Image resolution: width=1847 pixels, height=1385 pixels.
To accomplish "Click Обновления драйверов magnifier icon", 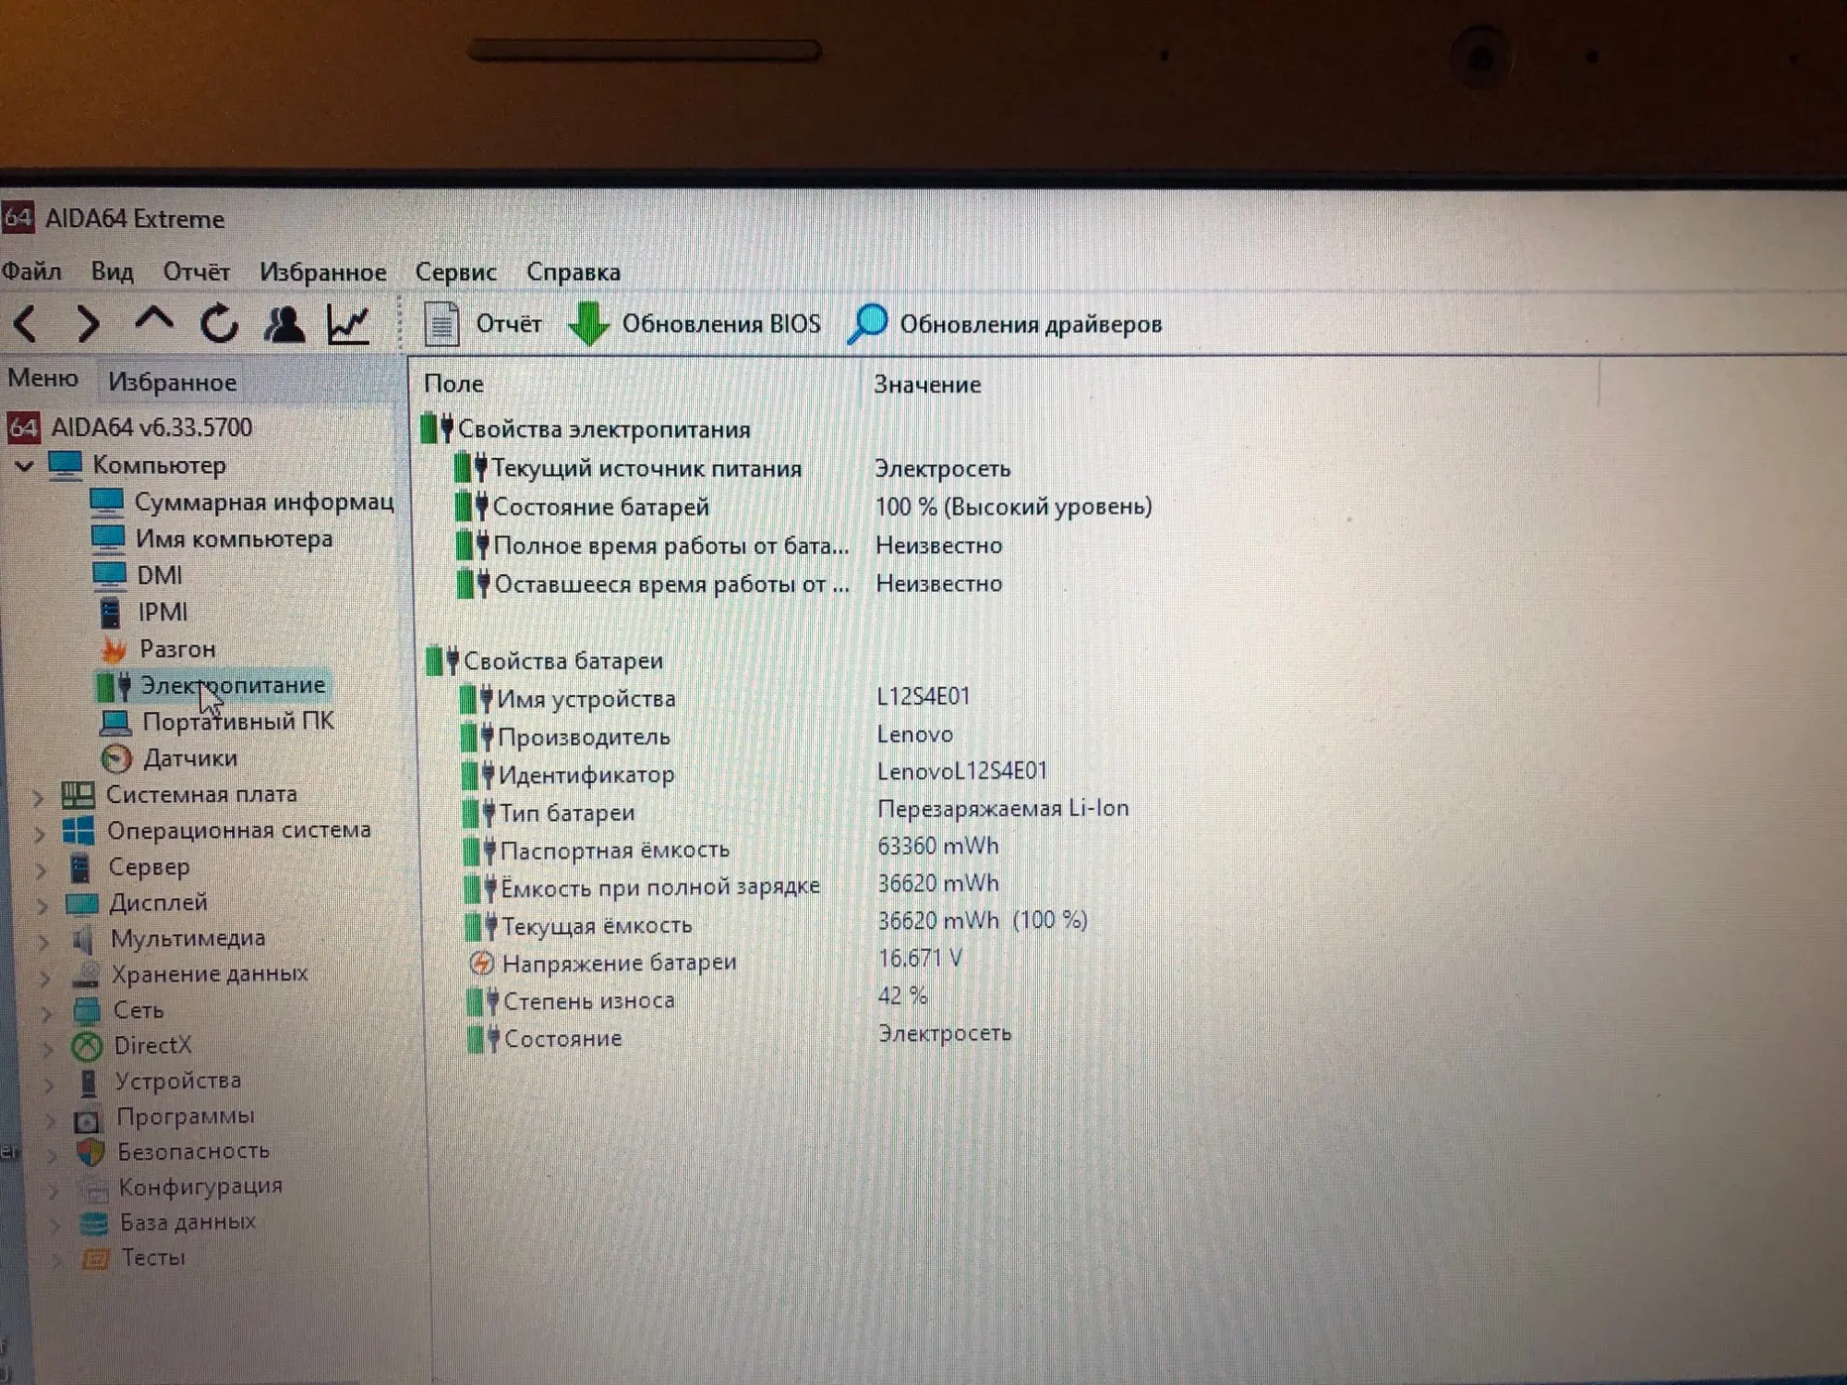I will (x=867, y=324).
